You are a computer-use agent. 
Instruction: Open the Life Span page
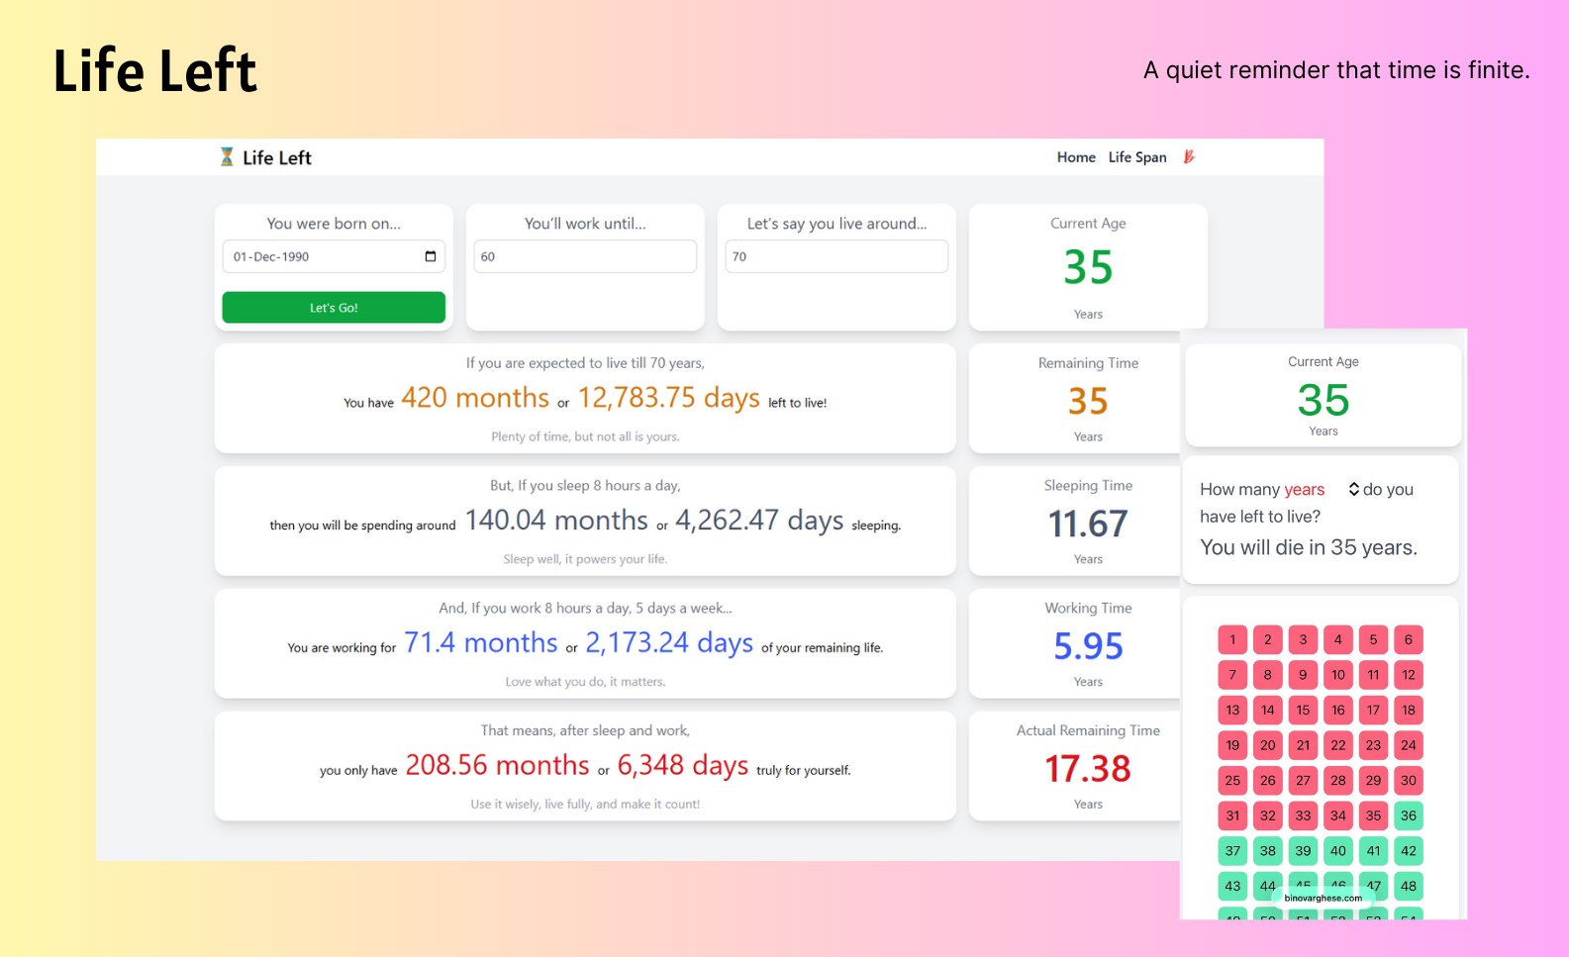point(1136,157)
